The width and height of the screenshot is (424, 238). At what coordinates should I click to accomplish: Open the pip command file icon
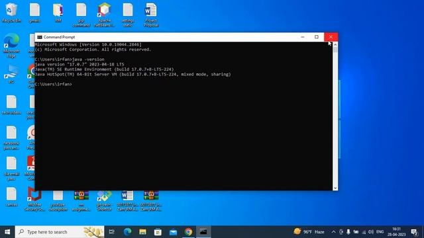tap(81, 15)
